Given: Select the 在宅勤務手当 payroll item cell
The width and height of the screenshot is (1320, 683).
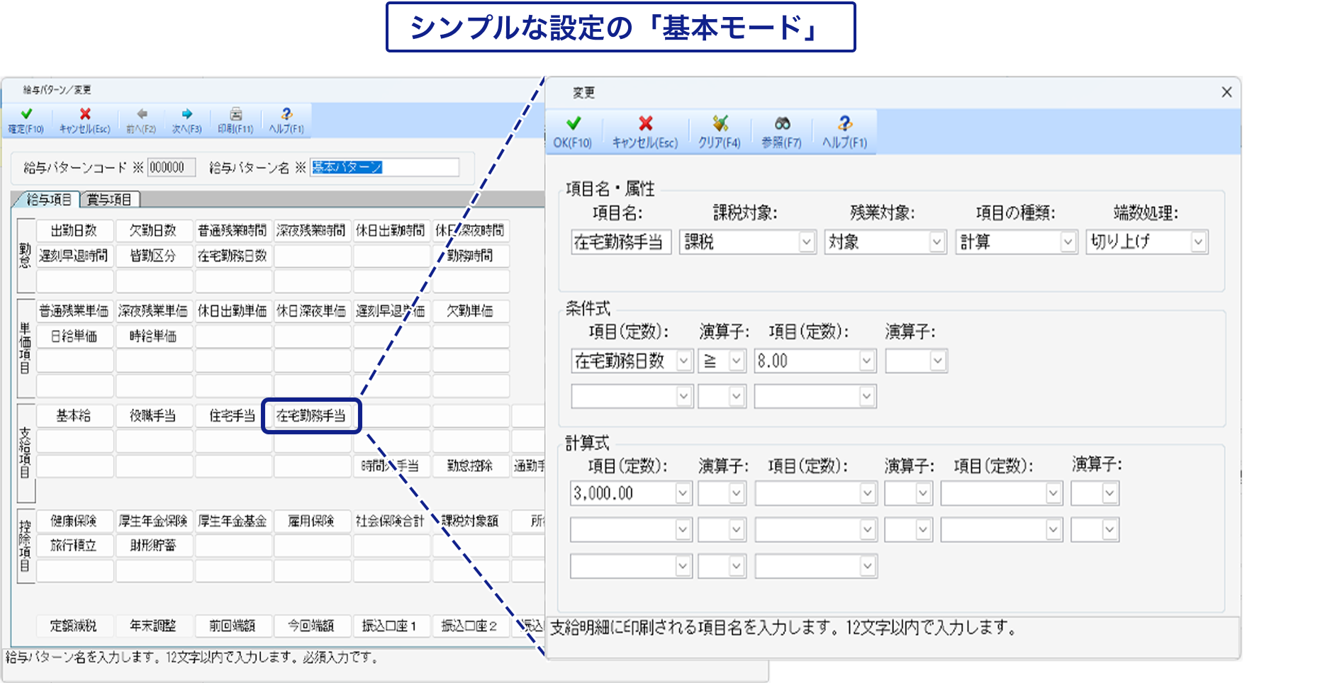Looking at the screenshot, I should point(312,416).
